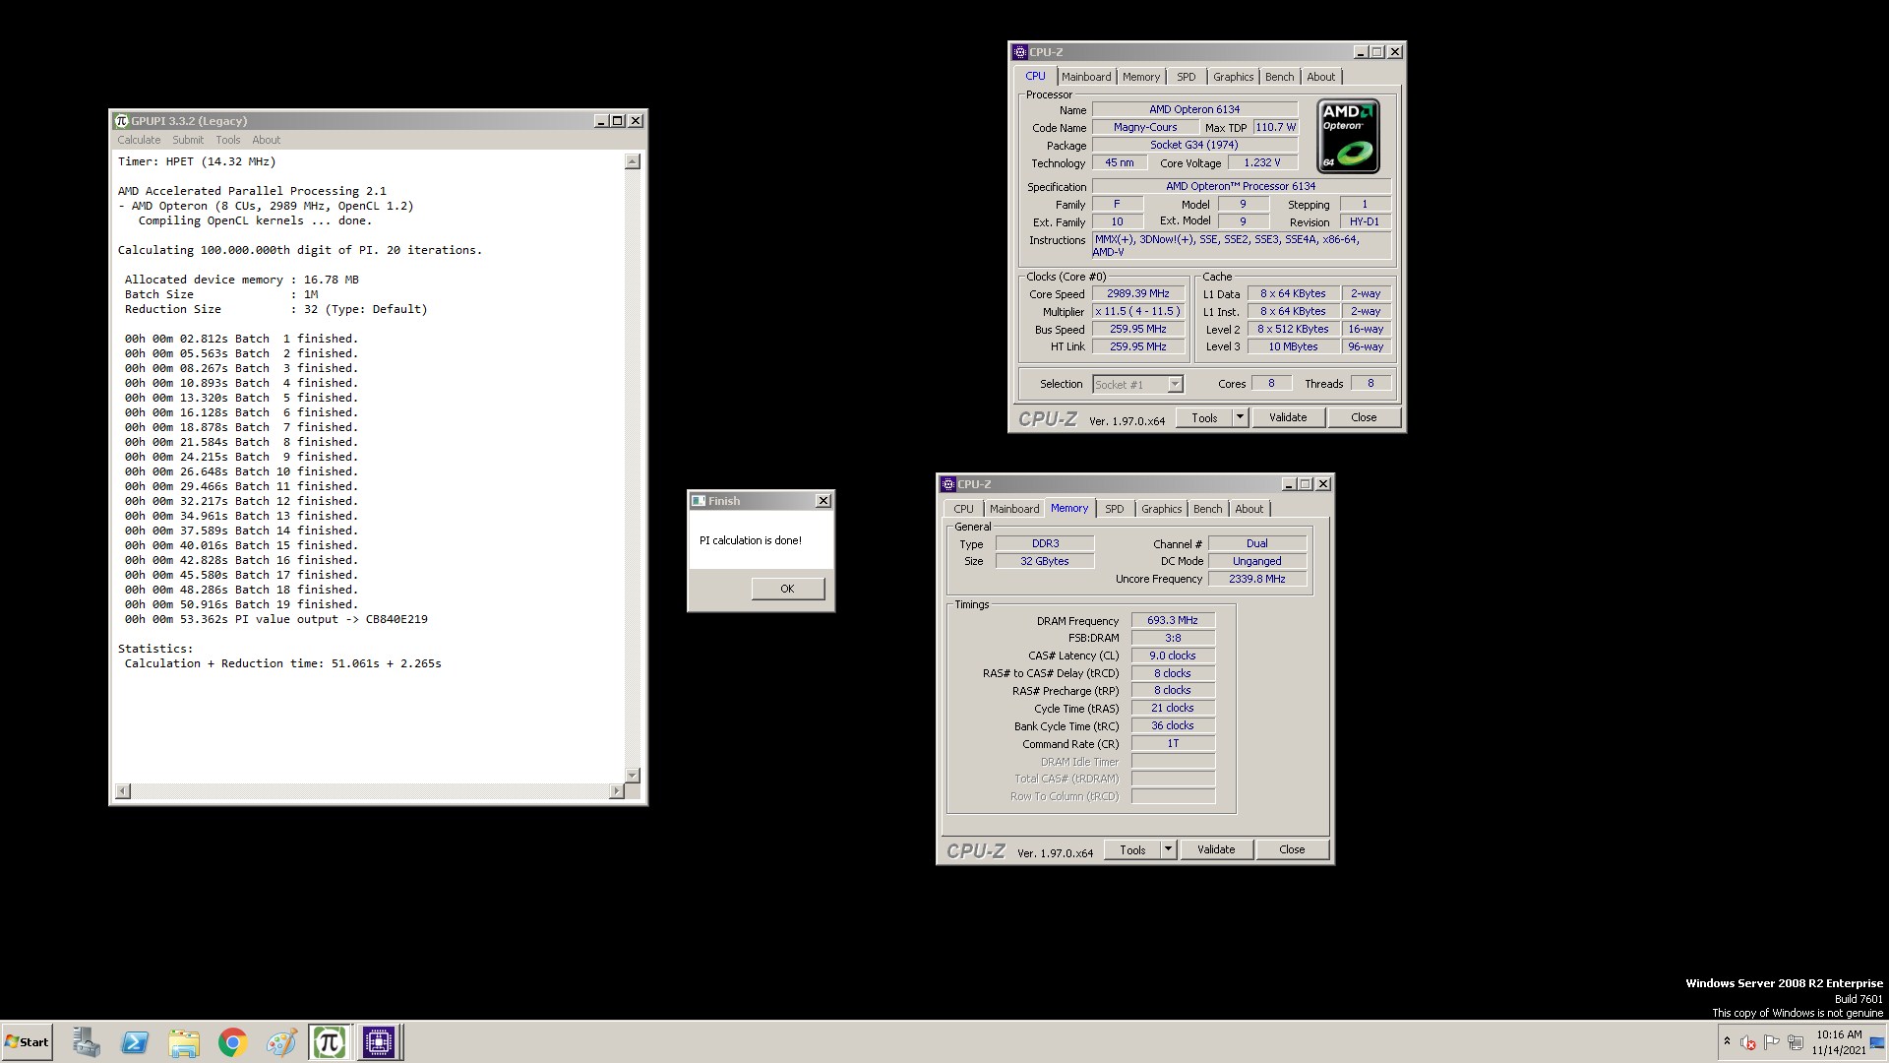This screenshot has height=1063, width=1889.
Task: Click the memory Size 32 GBytes value
Action: [x=1044, y=561]
